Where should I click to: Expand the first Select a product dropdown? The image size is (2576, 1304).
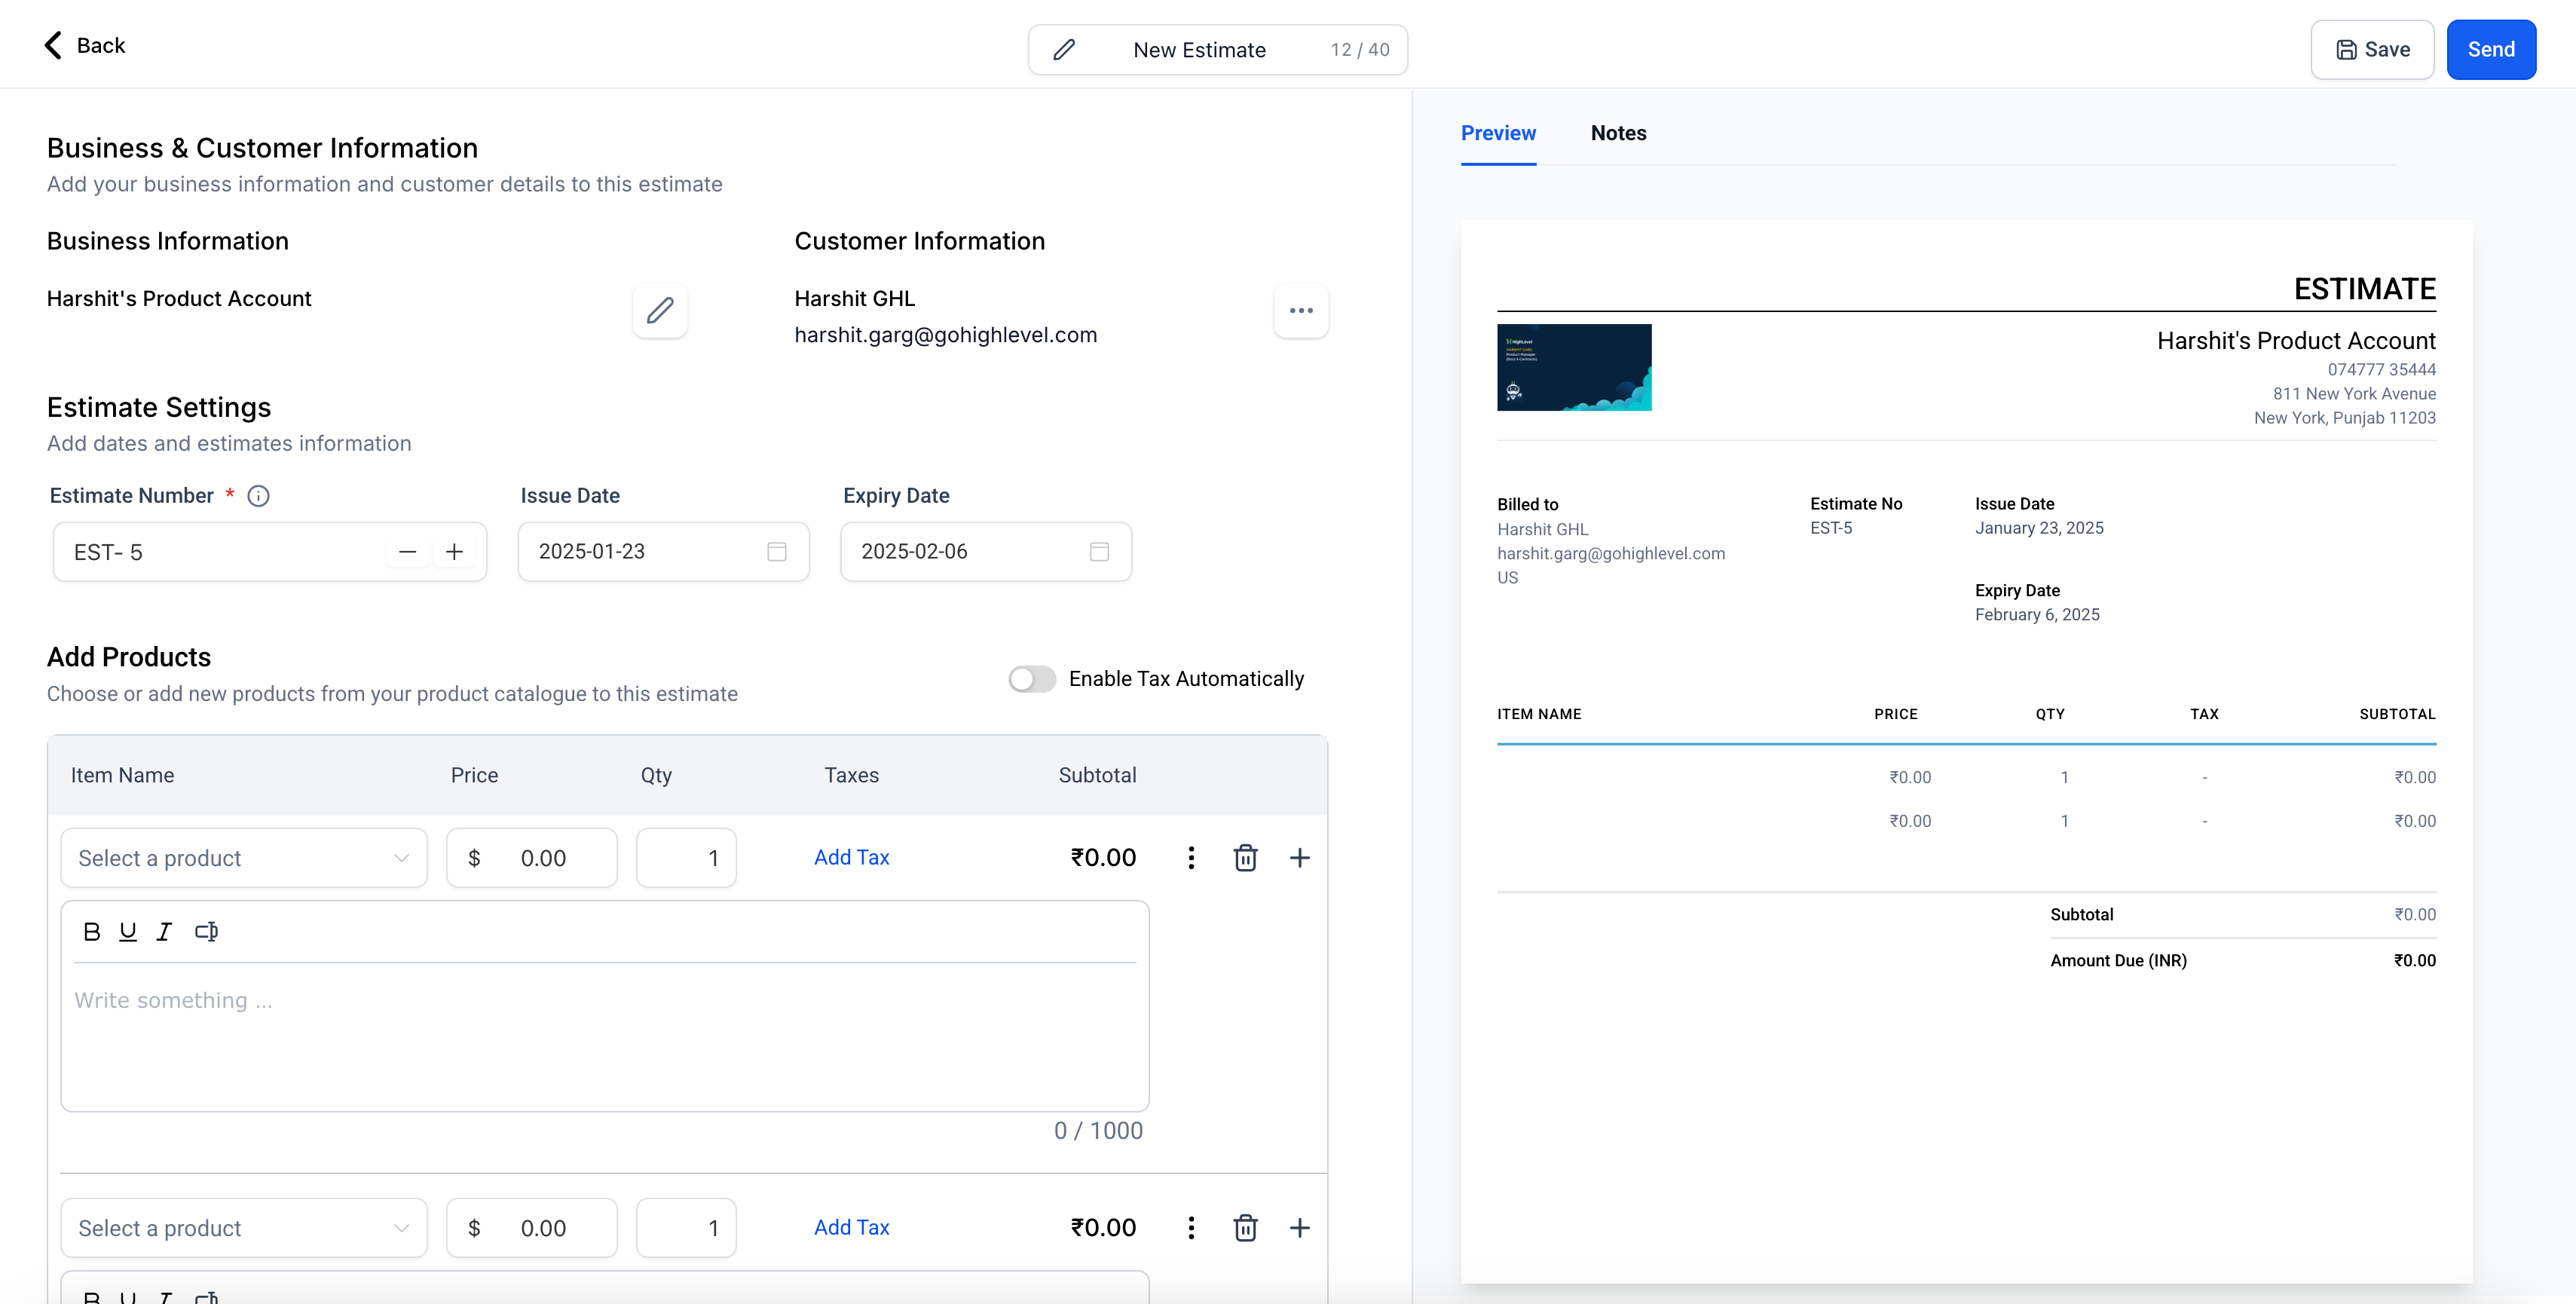click(244, 858)
